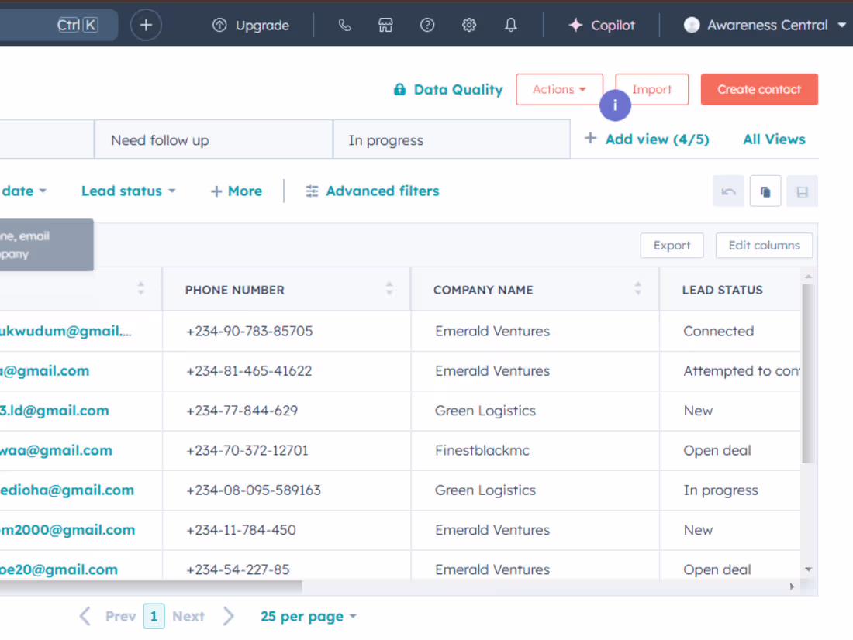
Task: Open the Marketplace storefront icon
Action: 385,25
